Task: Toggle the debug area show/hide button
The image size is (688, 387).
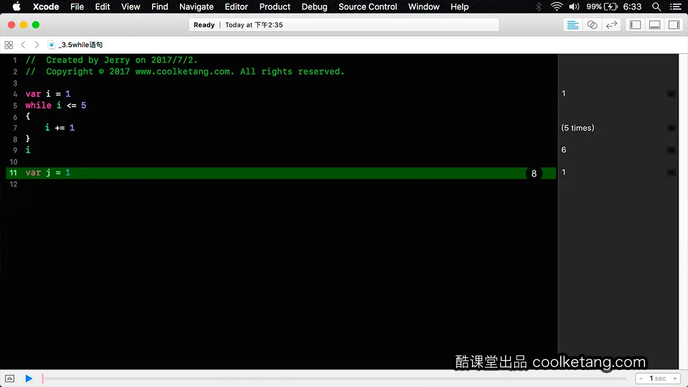Action: click(10, 379)
